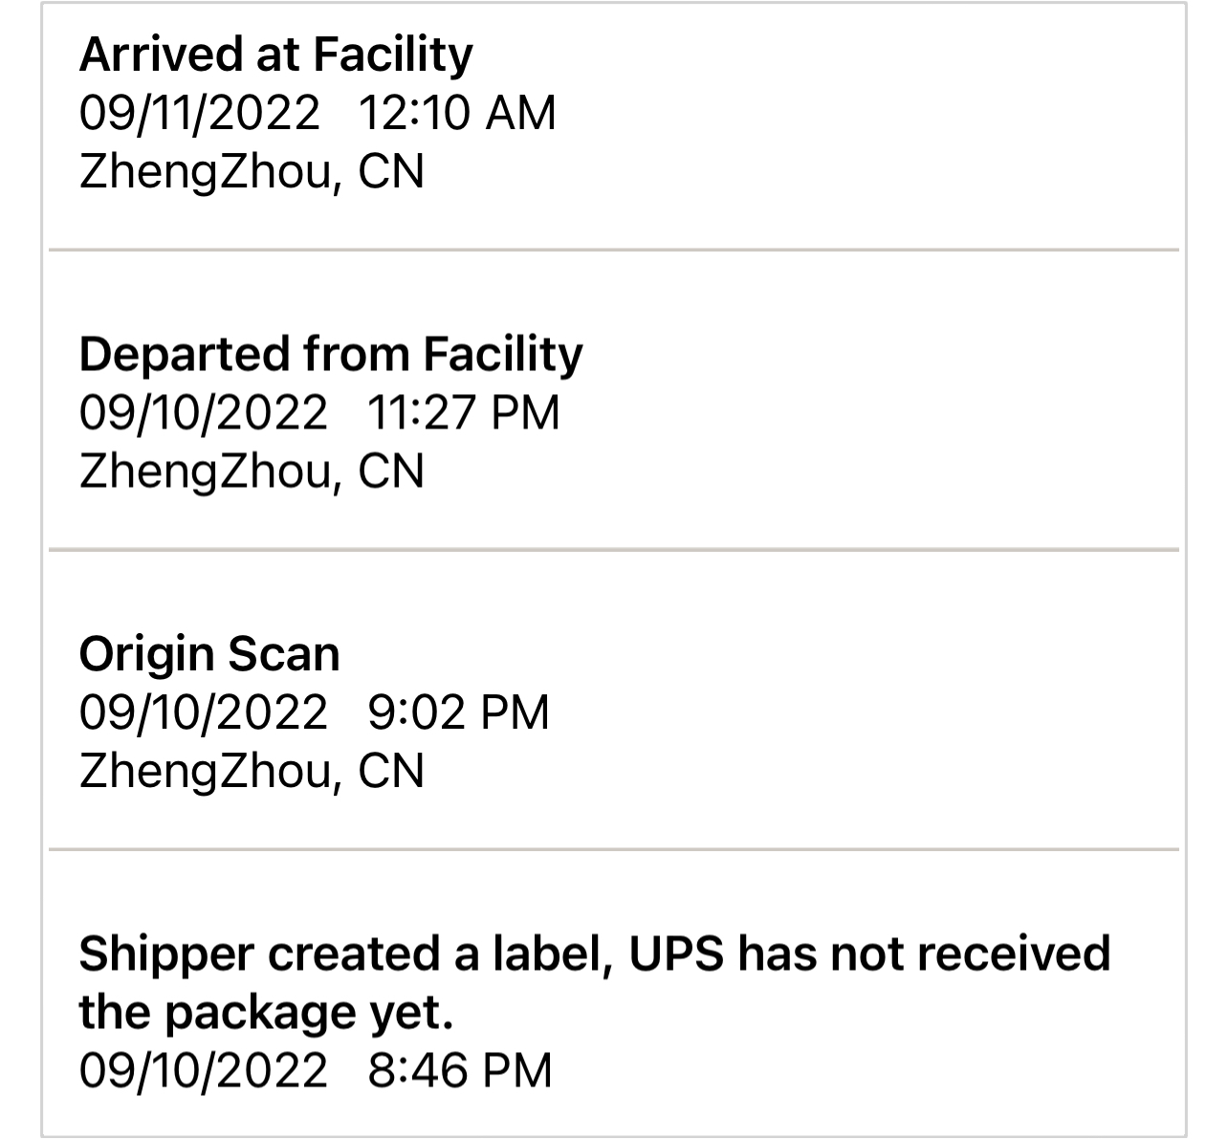Click the 12:10 AM timestamp
The height and width of the screenshot is (1139, 1228).
[456, 113]
